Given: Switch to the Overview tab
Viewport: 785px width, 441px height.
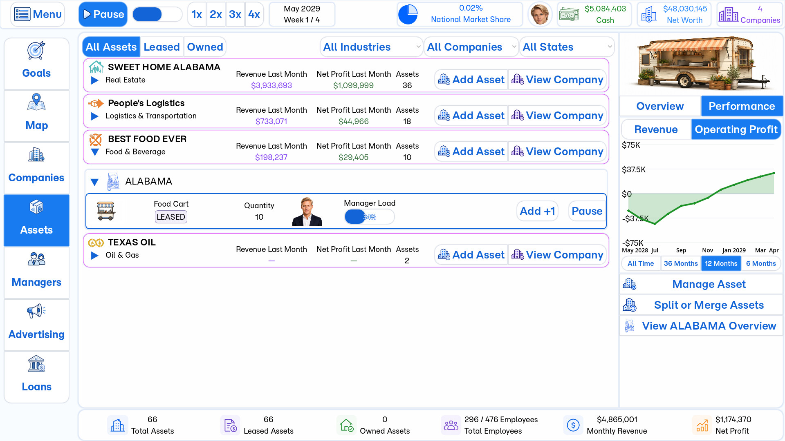Looking at the screenshot, I should point(660,106).
